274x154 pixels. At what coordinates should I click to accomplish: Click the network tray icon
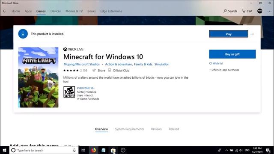click(236, 150)
